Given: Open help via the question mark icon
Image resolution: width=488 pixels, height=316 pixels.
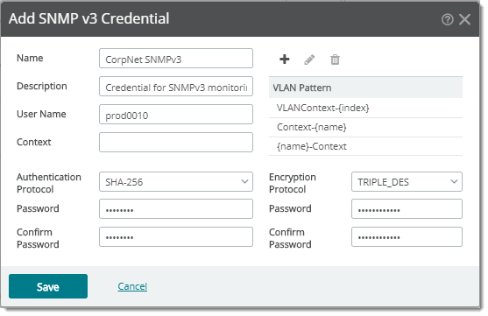Looking at the screenshot, I should [447, 19].
